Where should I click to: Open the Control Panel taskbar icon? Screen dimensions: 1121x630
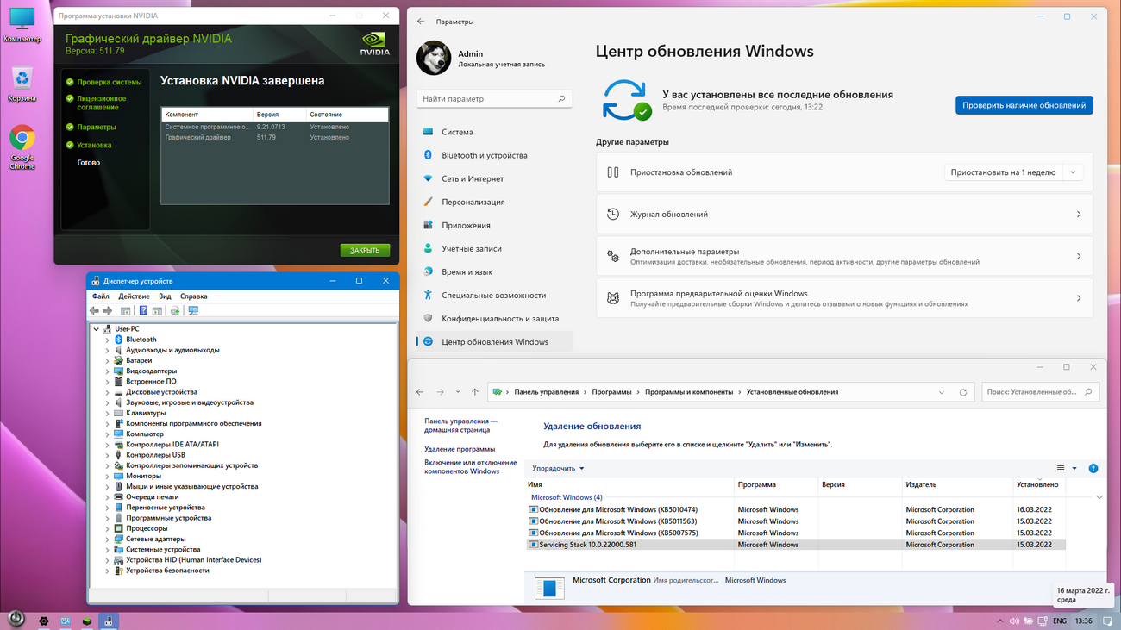66,621
